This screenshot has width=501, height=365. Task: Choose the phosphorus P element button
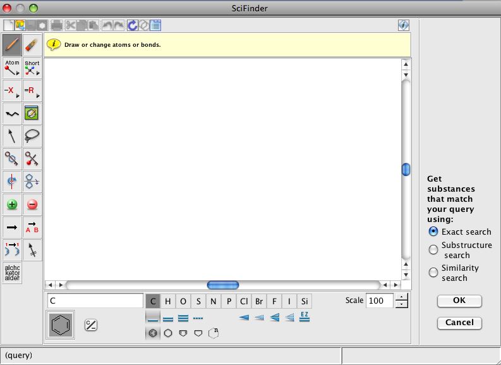point(229,301)
